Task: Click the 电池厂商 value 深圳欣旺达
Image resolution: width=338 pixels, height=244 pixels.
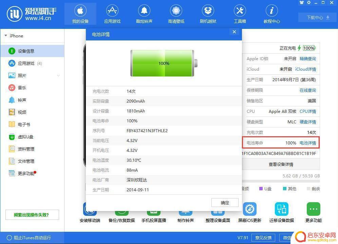Action: 137,180
